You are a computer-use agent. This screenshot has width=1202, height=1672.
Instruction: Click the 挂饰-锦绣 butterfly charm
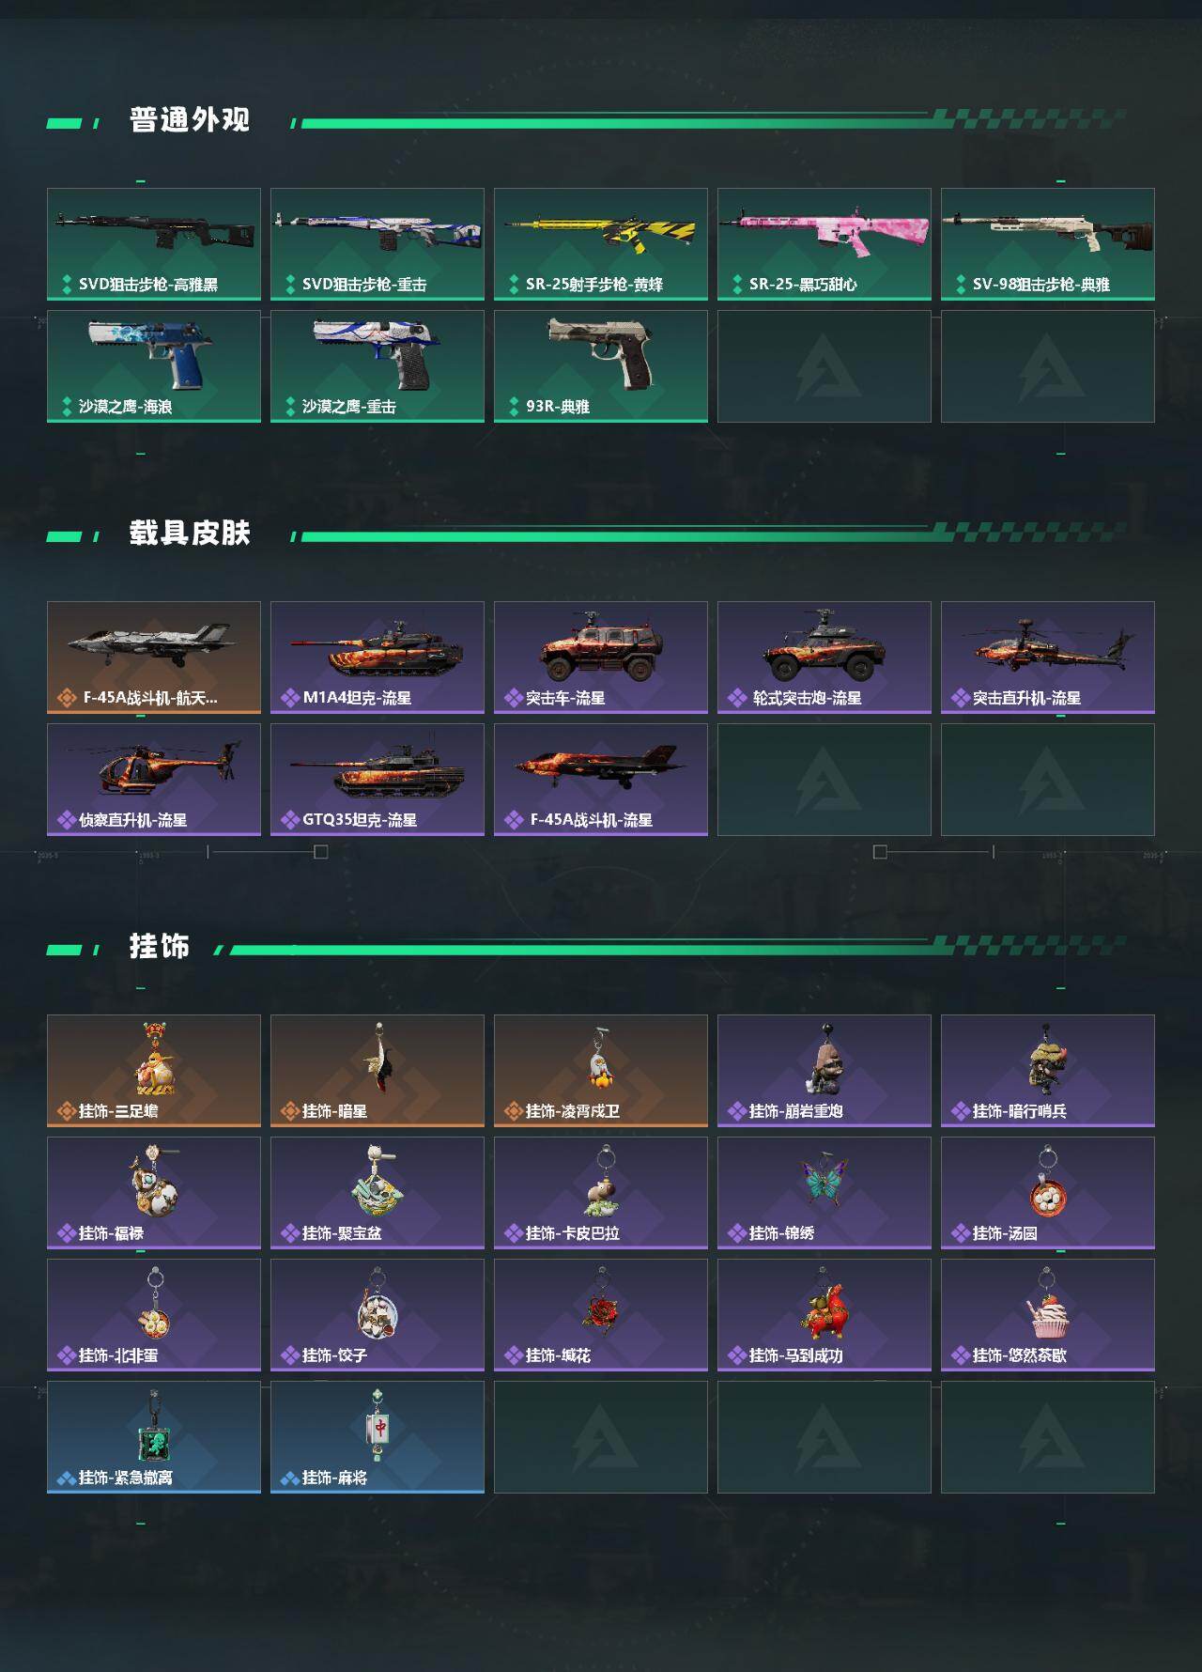[x=824, y=1193]
